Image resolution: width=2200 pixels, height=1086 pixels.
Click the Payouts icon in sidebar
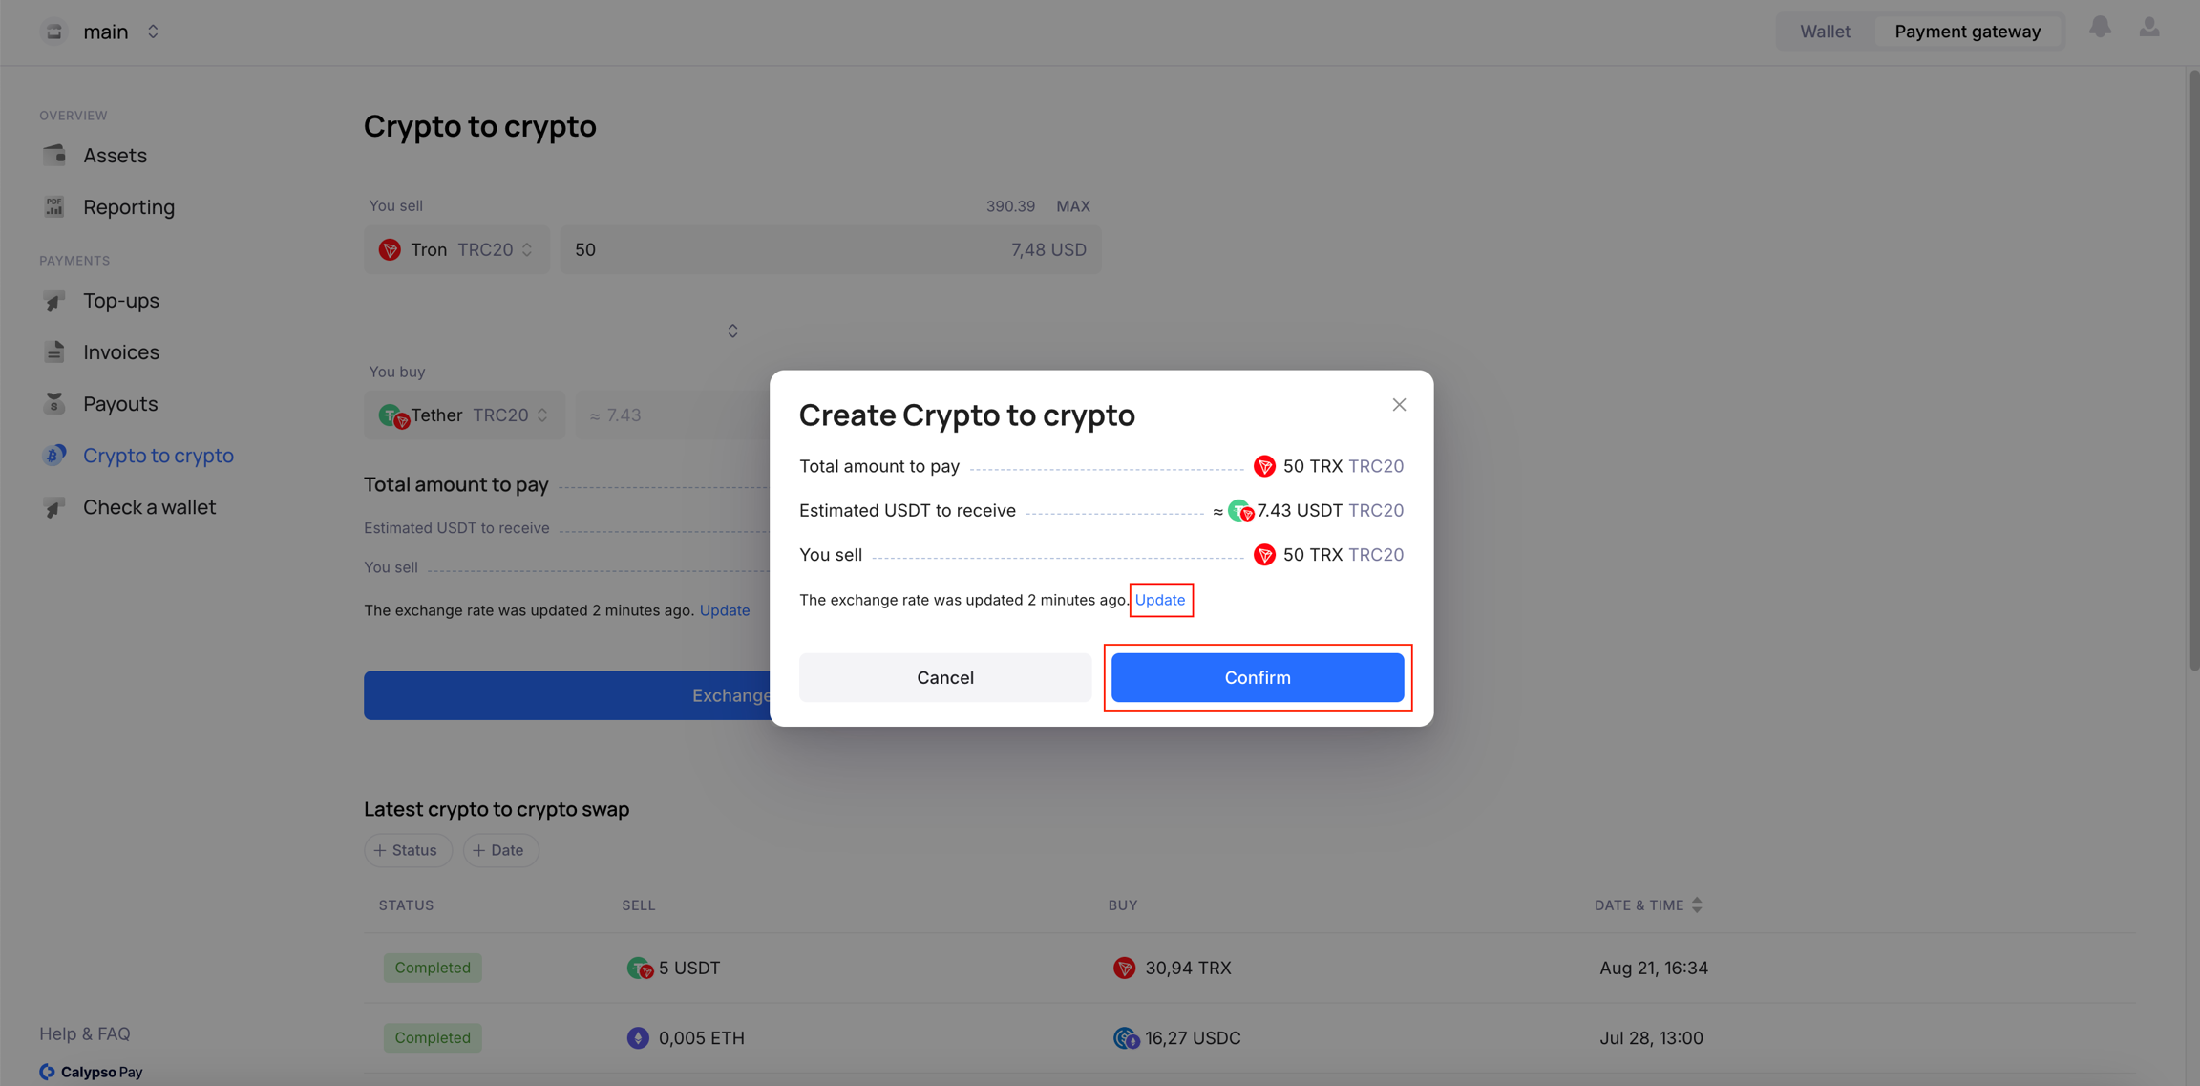click(x=54, y=403)
